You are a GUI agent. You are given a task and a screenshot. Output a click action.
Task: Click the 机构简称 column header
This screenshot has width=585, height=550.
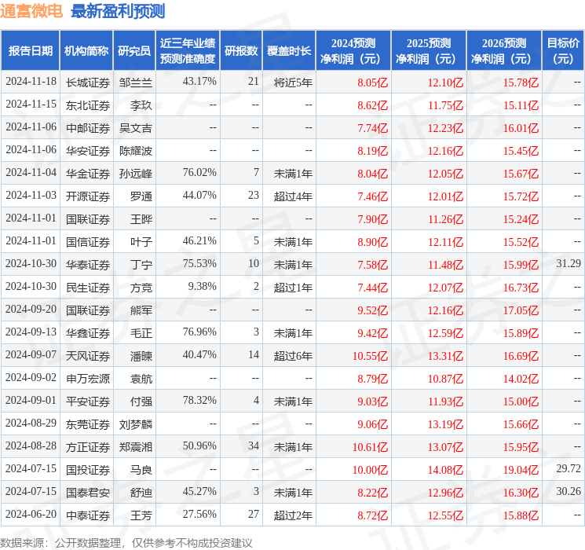click(86, 51)
